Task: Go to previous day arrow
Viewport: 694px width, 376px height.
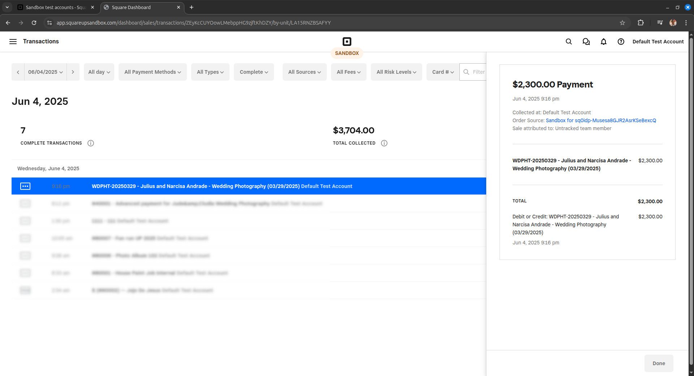Action: (18, 72)
